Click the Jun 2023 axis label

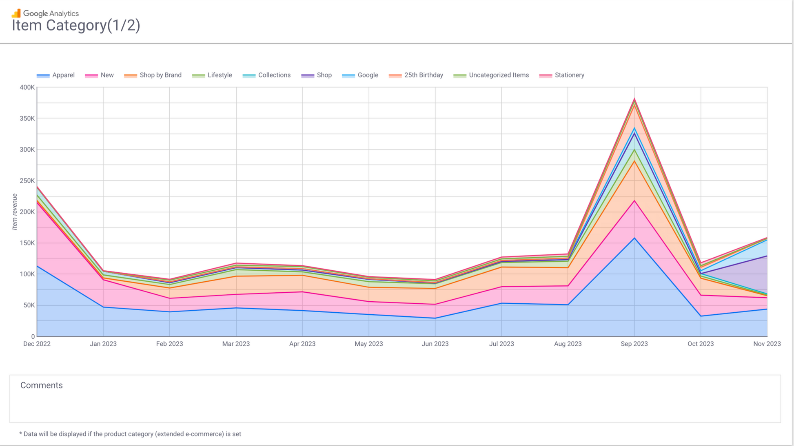[435, 344]
